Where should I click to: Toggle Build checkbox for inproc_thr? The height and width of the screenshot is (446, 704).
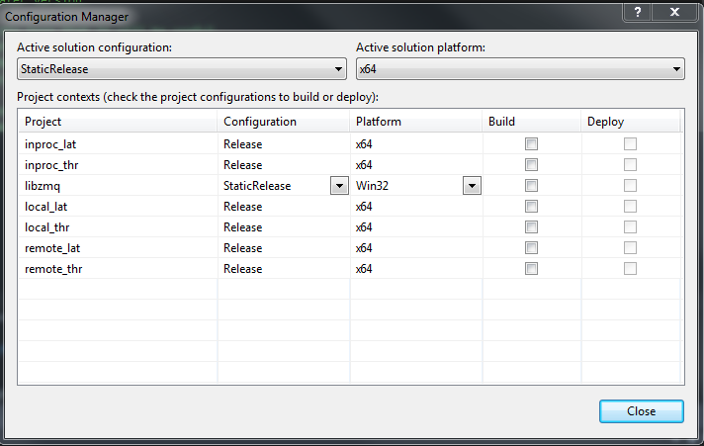(531, 165)
